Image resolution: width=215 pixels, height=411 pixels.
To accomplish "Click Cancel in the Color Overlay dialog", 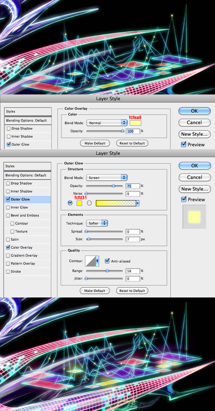I will pos(194,123).
